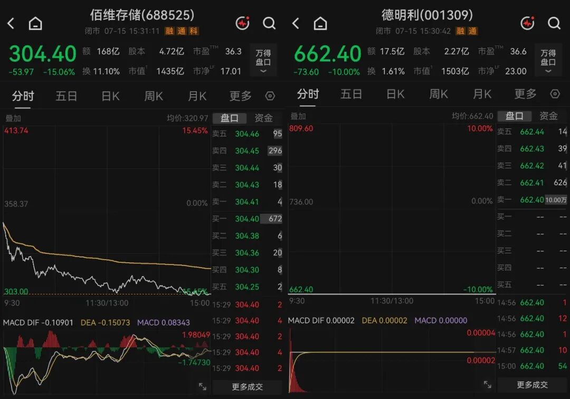Viewport: 570px width, 399px height.
Task: Tap home icon on 德明利 panel
Action: pos(320,24)
